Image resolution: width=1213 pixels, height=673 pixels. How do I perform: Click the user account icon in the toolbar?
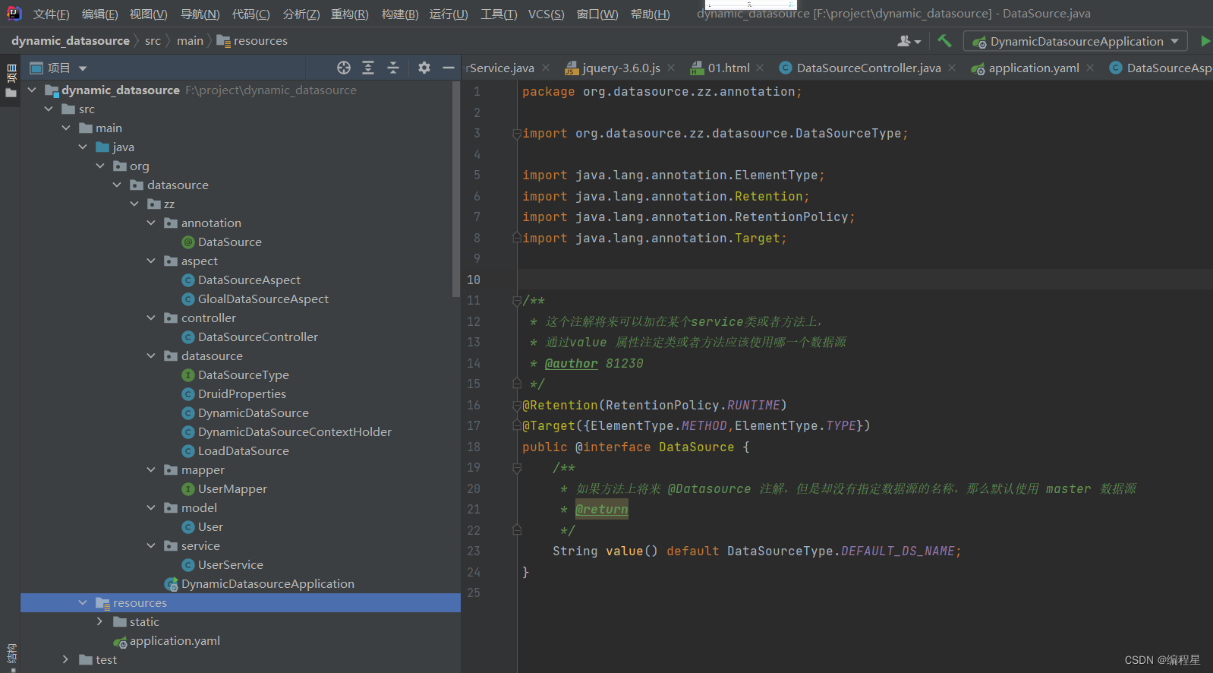(904, 41)
